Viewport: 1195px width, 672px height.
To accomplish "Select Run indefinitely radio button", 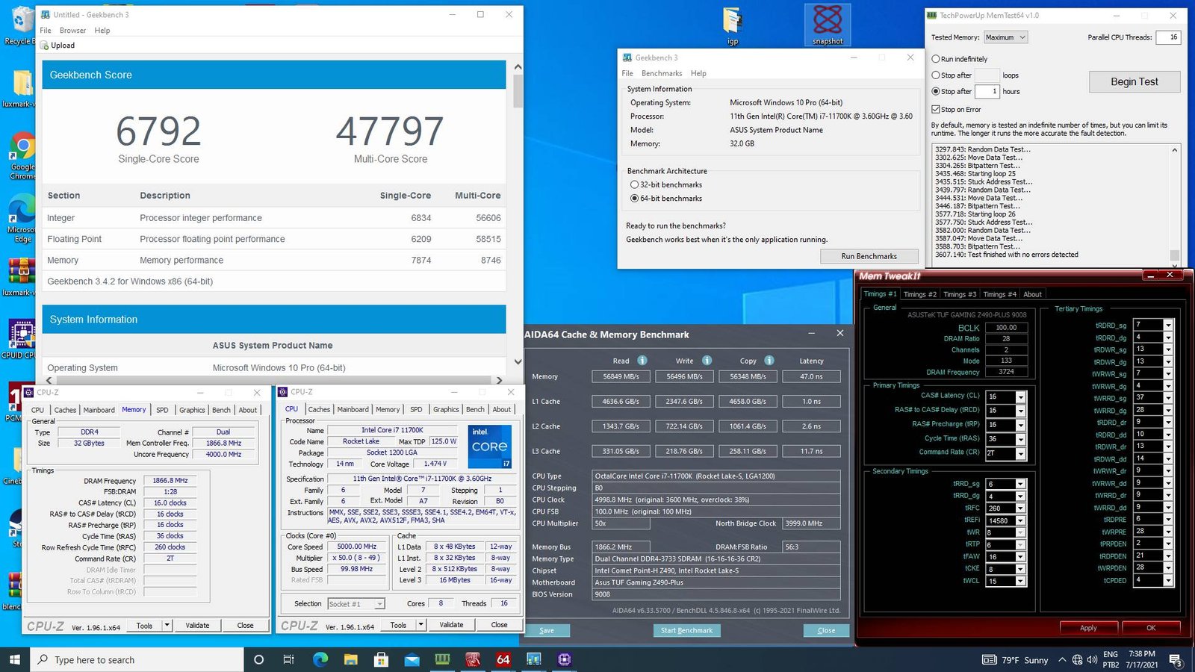I will coord(936,59).
